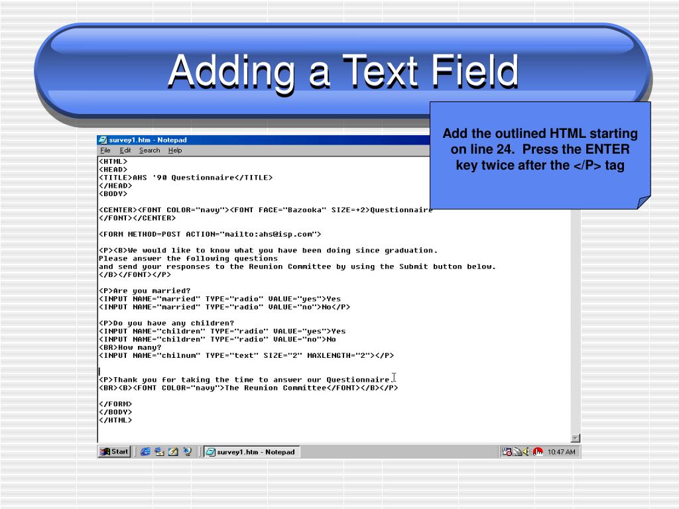Click the network connection tray icon
This screenshot has height=509, width=679.
(x=517, y=452)
